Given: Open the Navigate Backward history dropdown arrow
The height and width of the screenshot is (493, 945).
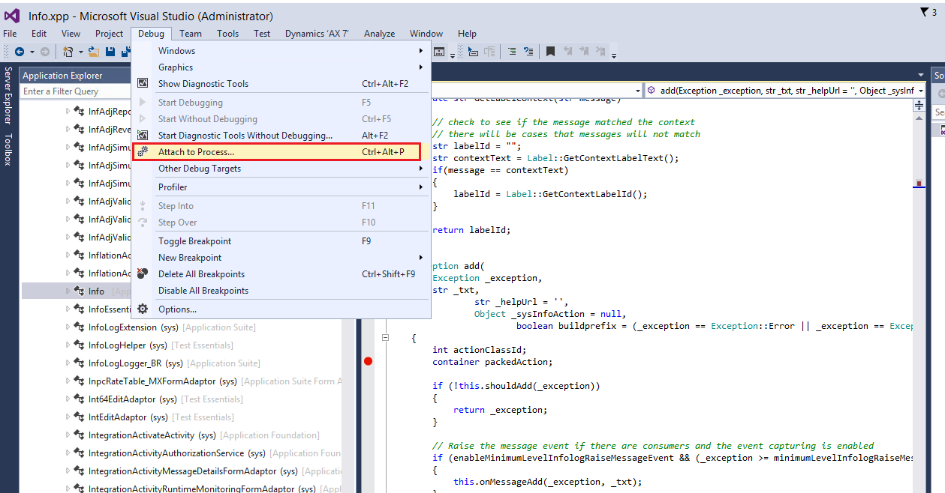Looking at the screenshot, I should coord(32,51).
